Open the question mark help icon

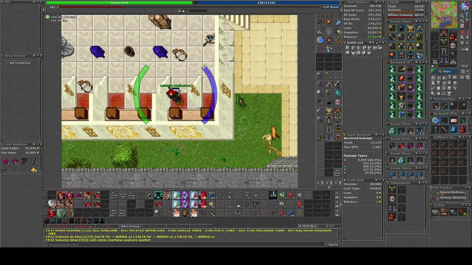tap(450, 77)
